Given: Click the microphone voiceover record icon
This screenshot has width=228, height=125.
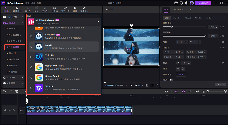Looking at the screenshot, I should pyautogui.click(x=166, y=91).
